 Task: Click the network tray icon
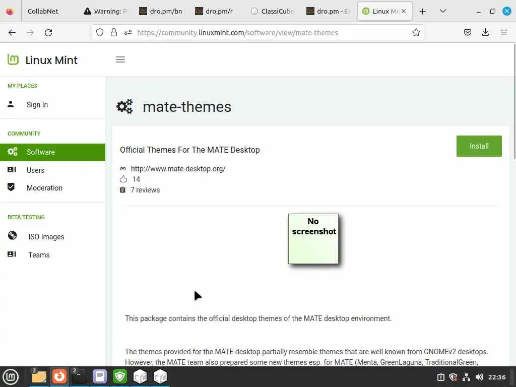[x=466, y=377]
